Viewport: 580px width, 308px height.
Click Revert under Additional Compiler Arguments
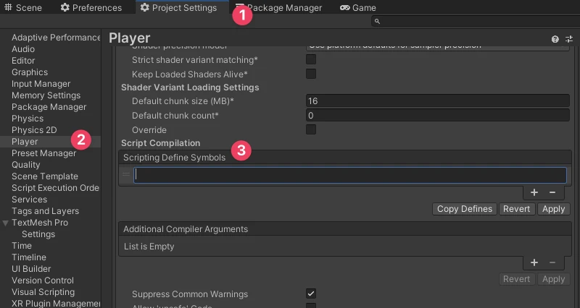[516, 279]
